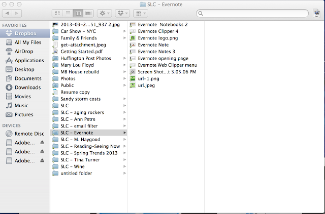Image resolution: width=325 pixels, height=214 pixels.
Task: Expand Huffington Post Photos folder arrow
Action: [x=124, y=58]
